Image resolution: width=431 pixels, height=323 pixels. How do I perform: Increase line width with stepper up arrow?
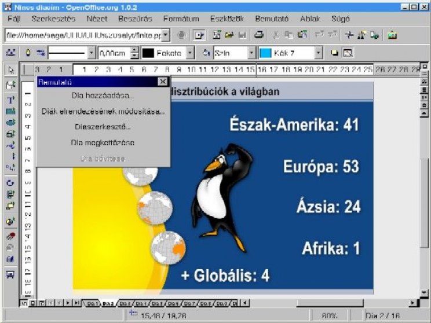point(134,50)
